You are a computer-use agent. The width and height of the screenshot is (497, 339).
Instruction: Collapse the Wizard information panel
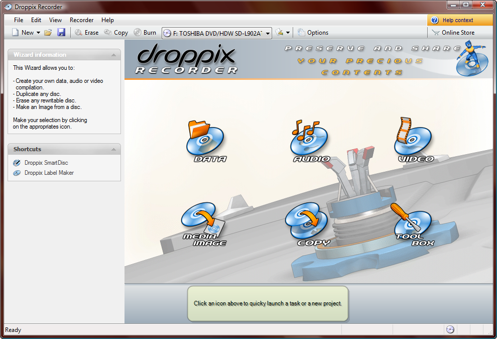pos(113,55)
